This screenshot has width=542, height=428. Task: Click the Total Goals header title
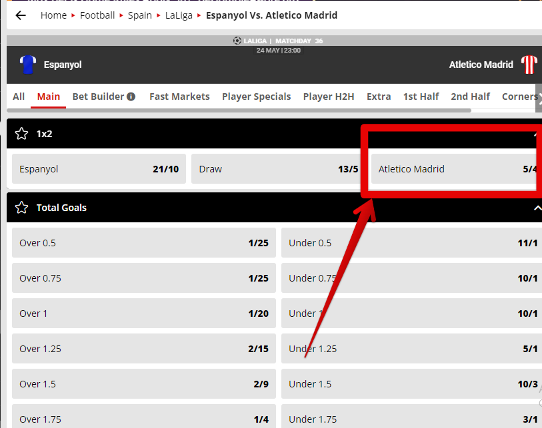click(61, 208)
